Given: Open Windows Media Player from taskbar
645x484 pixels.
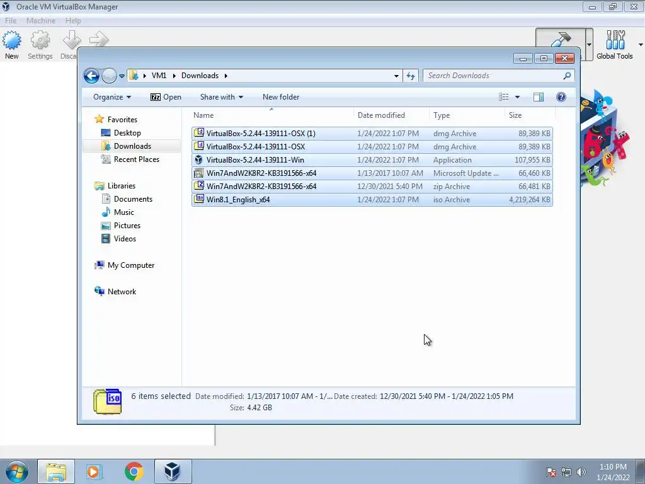Looking at the screenshot, I should 94,471.
